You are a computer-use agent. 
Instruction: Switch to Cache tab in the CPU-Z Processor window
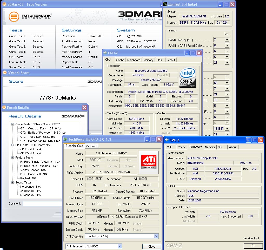coord(120,60)
